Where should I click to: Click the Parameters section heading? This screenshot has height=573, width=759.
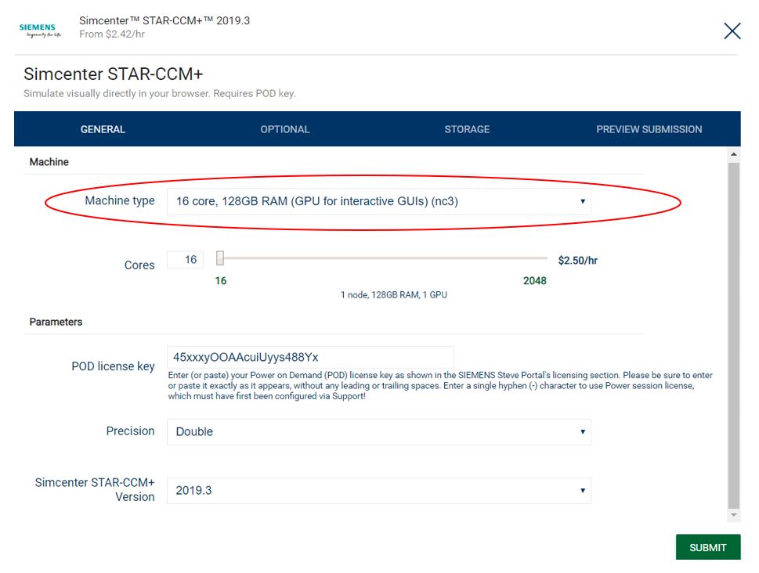(x=56, y=322)
